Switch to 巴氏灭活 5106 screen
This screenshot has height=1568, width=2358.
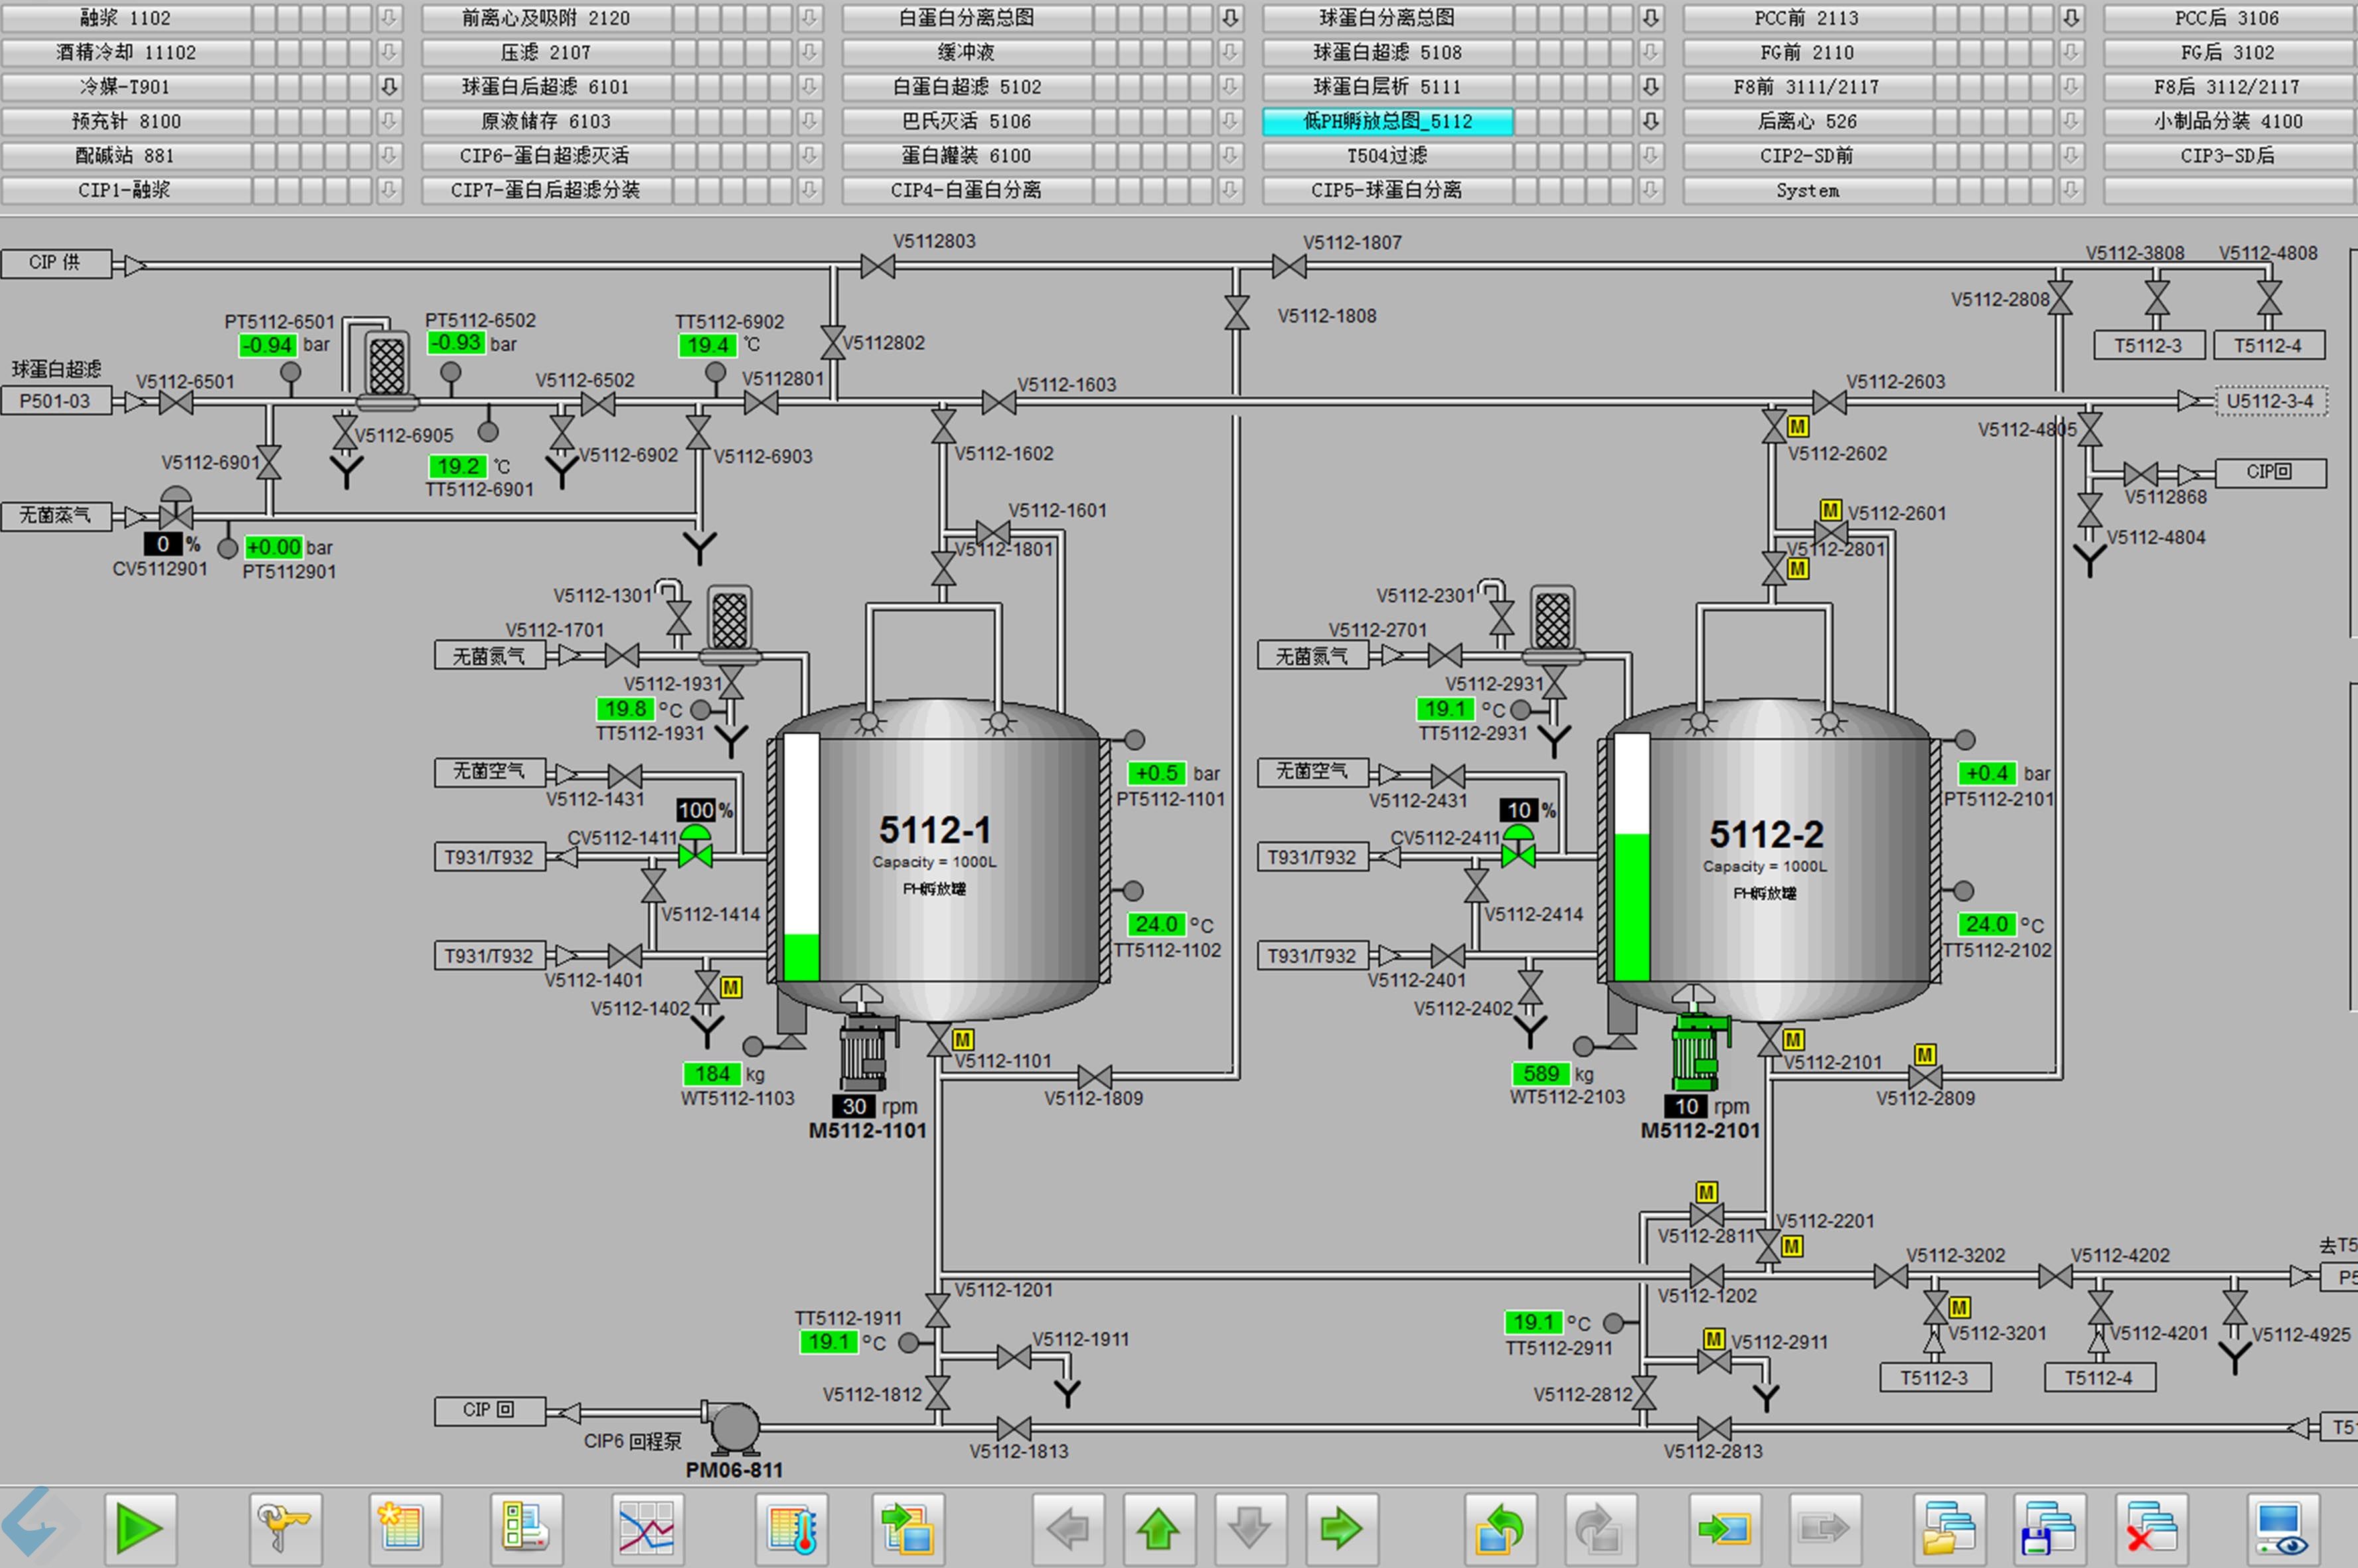click(x=966, y=121)
